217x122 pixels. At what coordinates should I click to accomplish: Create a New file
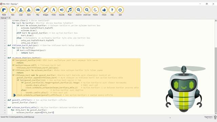[13, 11]
